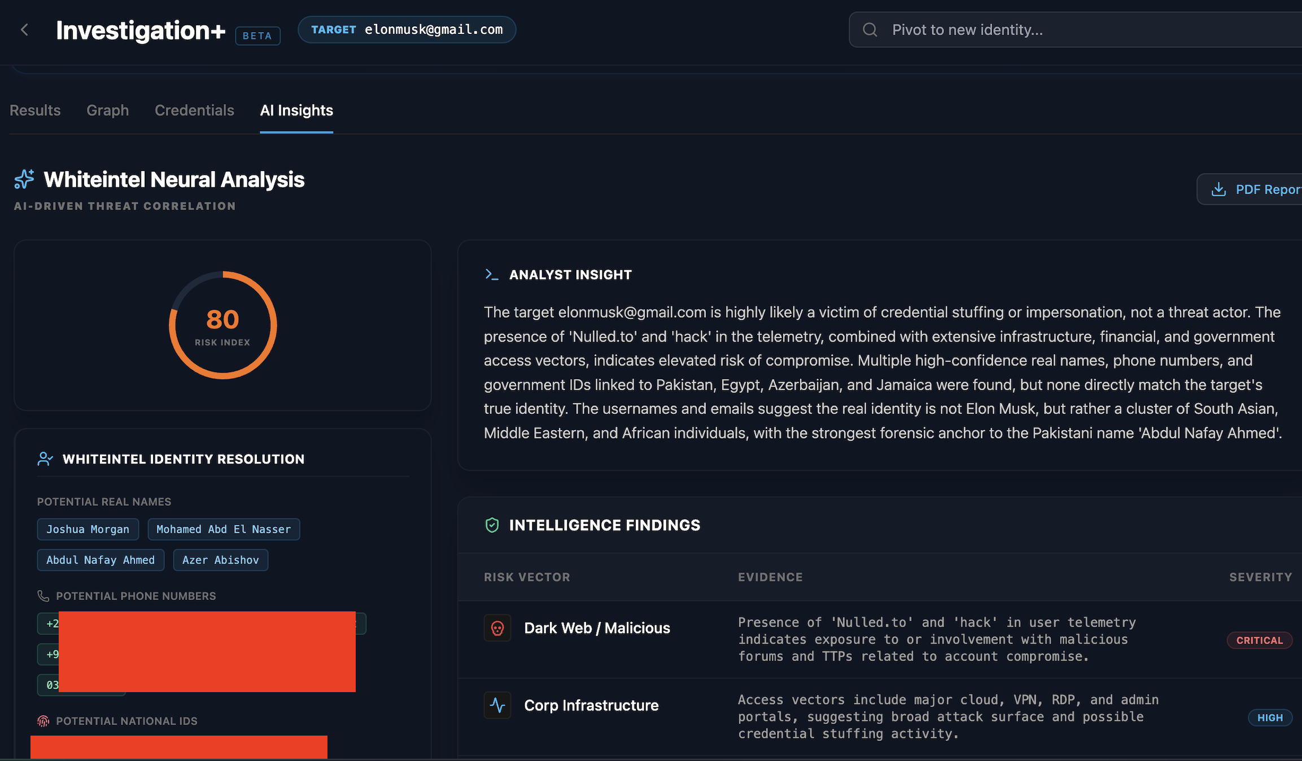Click the Analyst Insight terminal icon

point(491,275)
